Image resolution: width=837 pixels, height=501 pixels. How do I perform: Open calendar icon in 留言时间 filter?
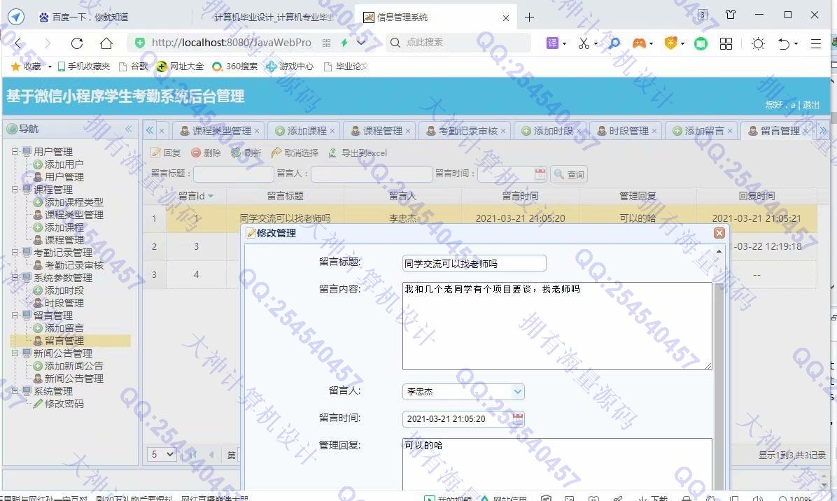[540, 174]
